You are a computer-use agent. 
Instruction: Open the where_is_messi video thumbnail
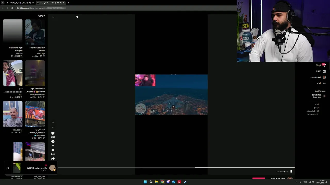[35, 114]
